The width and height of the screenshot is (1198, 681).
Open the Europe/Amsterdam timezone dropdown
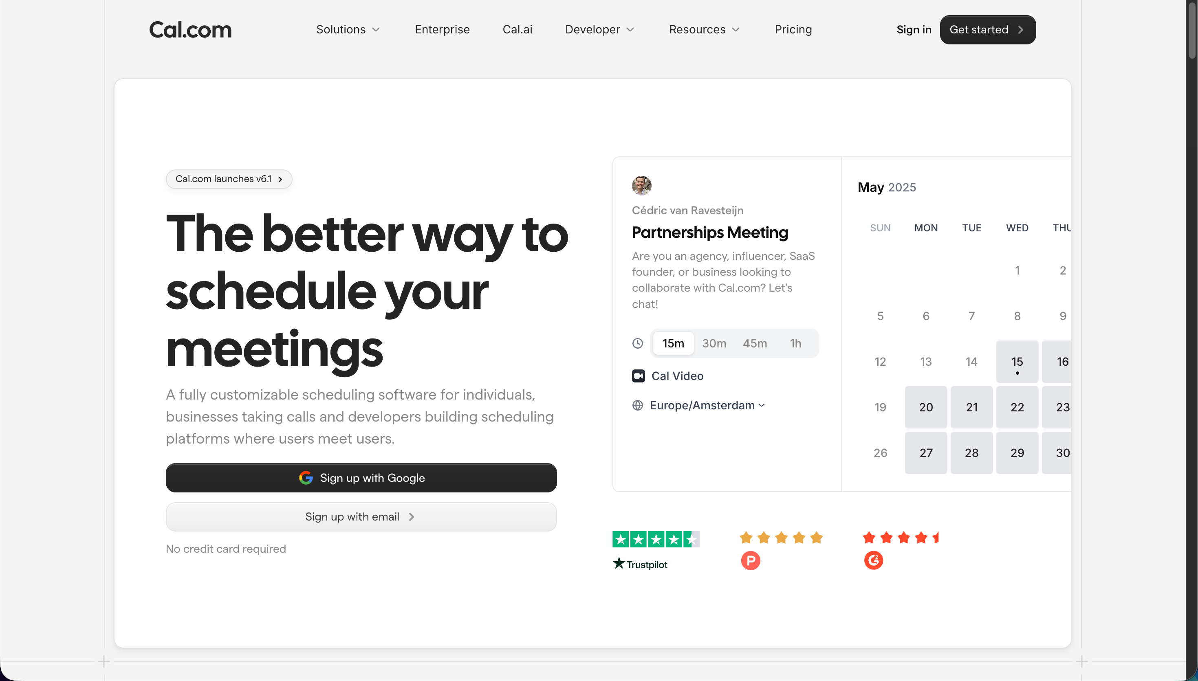coord(707,406)
